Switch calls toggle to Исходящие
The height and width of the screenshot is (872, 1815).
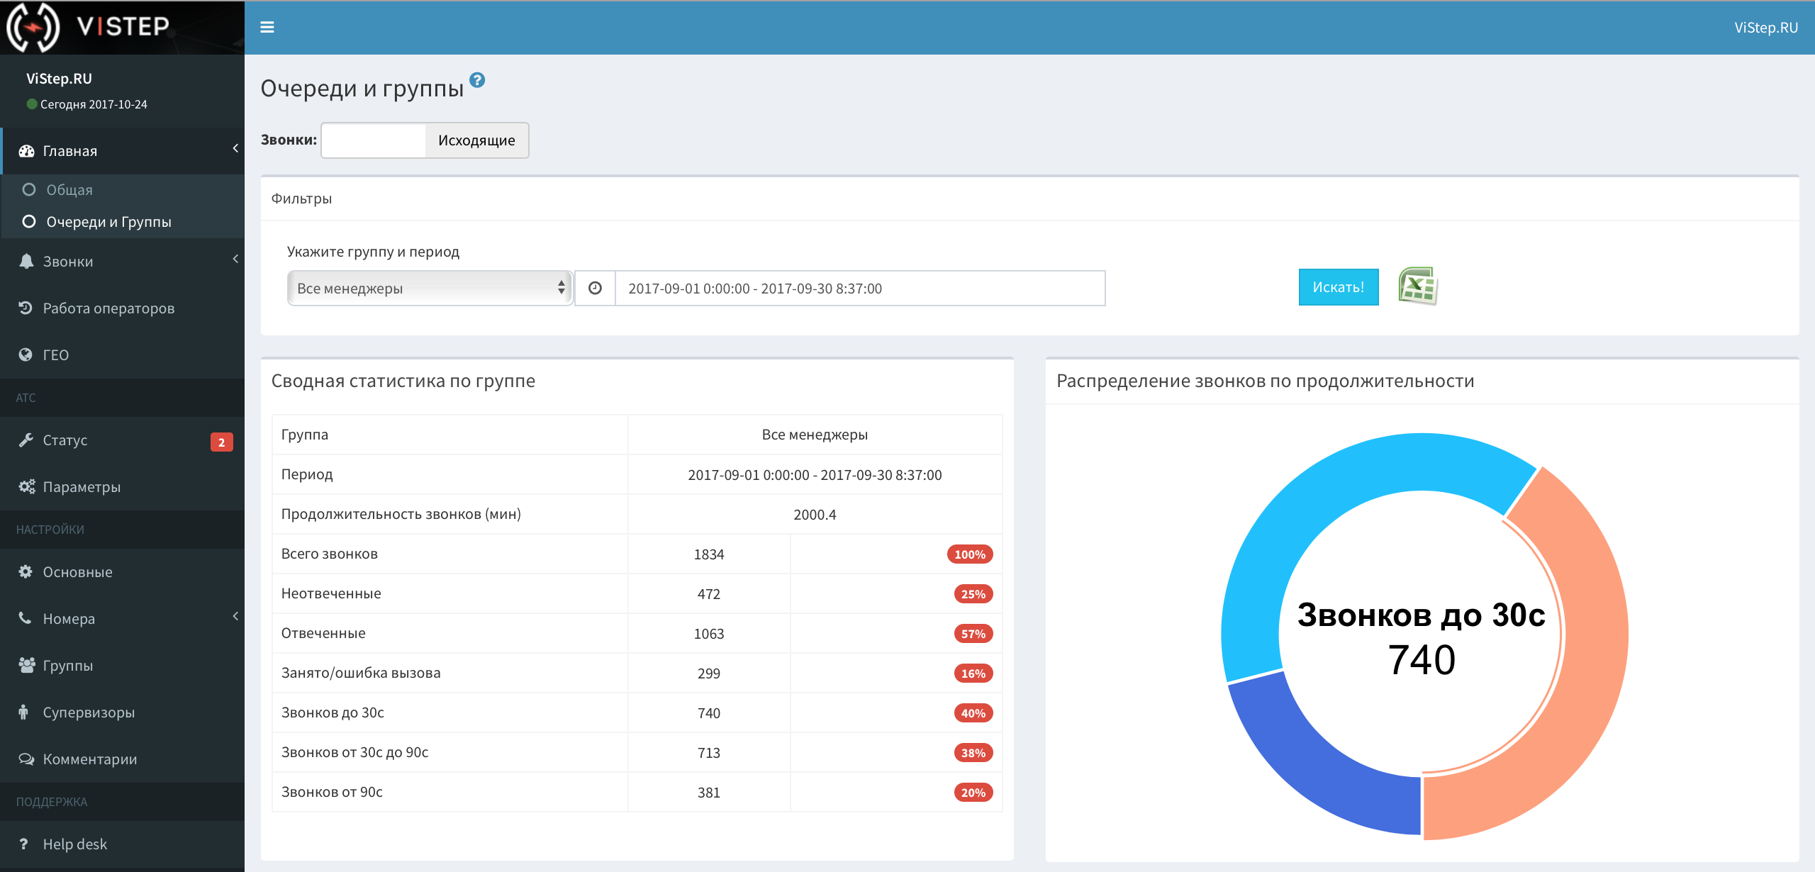pos(476,140)
